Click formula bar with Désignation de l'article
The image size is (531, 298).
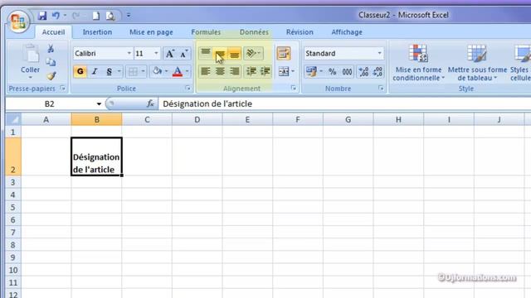(344, 103)
